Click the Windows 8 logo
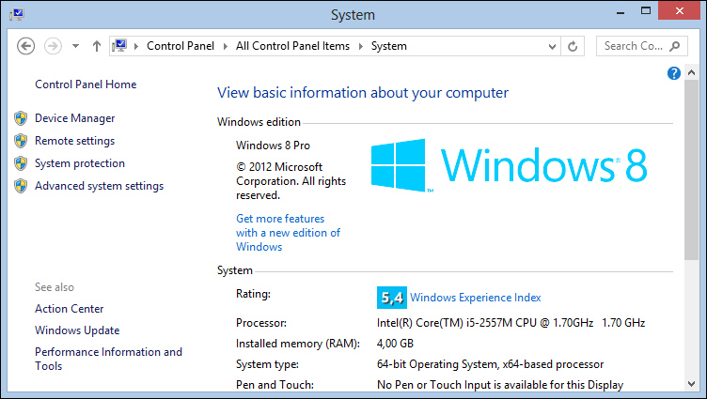 tap(509, 165)
